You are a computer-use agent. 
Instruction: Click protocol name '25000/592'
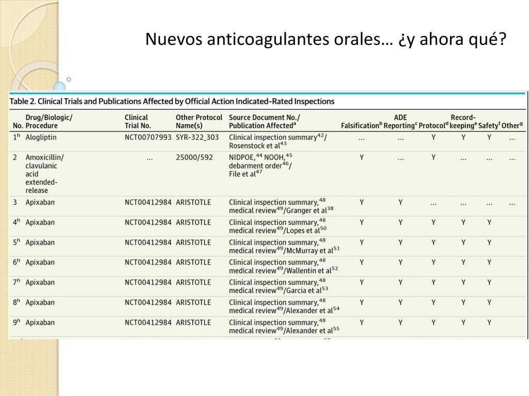tap(194, 157)
